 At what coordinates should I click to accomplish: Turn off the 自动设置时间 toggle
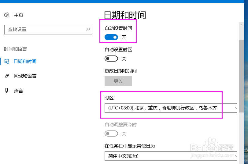click(x=111, y=37)
